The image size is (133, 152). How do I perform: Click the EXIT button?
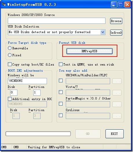[114, 134]
